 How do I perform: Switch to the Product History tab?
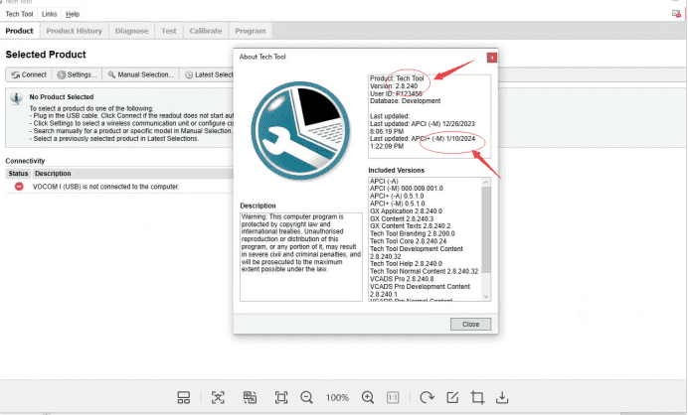[x=75, y=31]
